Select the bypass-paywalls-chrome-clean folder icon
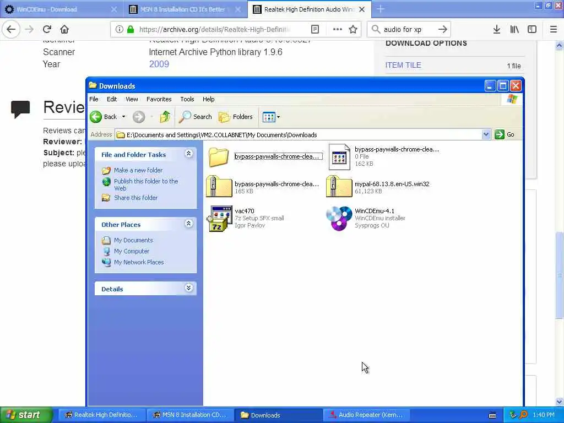The height and width of the screenshot is (423, 564). point(219,157)
